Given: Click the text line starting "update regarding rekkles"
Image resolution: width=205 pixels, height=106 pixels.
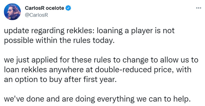Looking at the screenshot, I should [89, 31].
